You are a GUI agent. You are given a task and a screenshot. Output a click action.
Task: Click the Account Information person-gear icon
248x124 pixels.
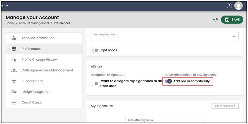click(14, 38)
